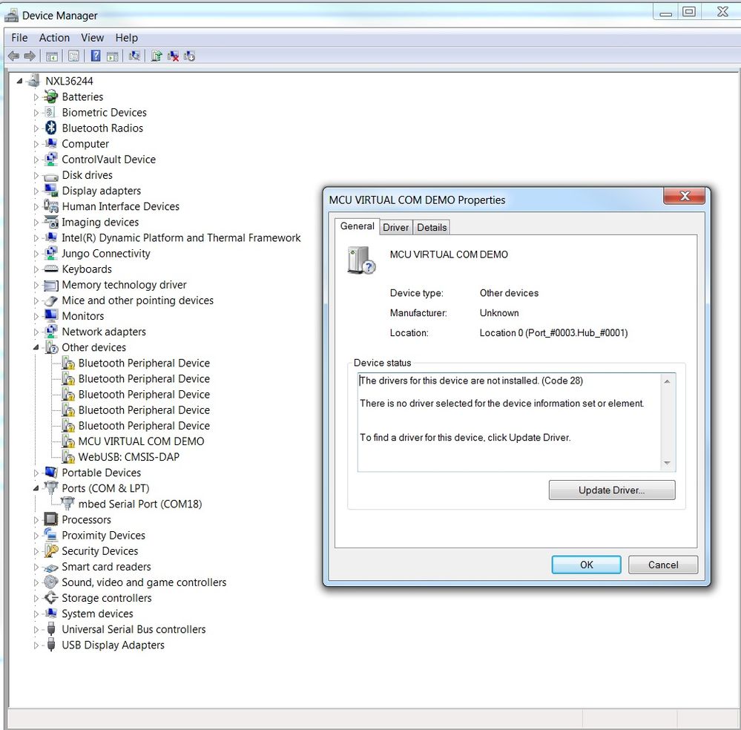This screenshot has width=741, height=730.
Task: Select WebUSB: CMSIS-DAP device
Action: (x=128, y=457)
